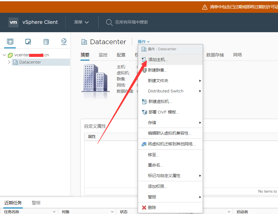Click the 属性 column header

click(92, 137)
